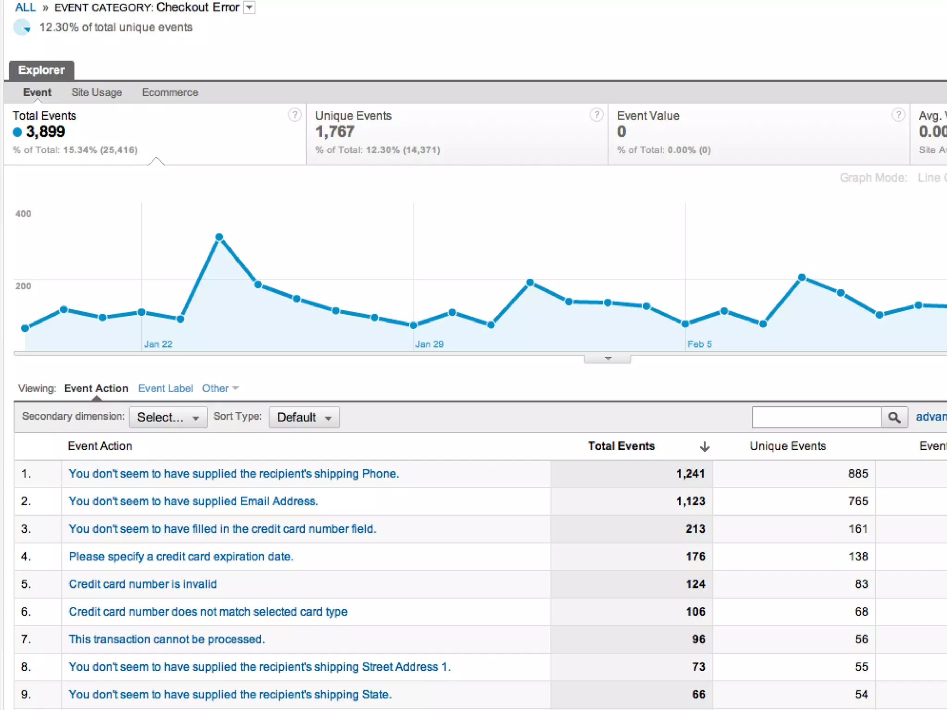View by Event Label
Viewport: 947px width, 710px height.
tap(165, 388)
